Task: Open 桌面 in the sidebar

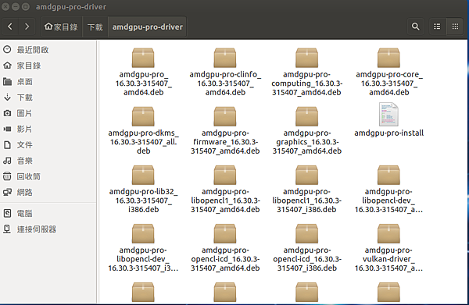Action: point(48,81)
